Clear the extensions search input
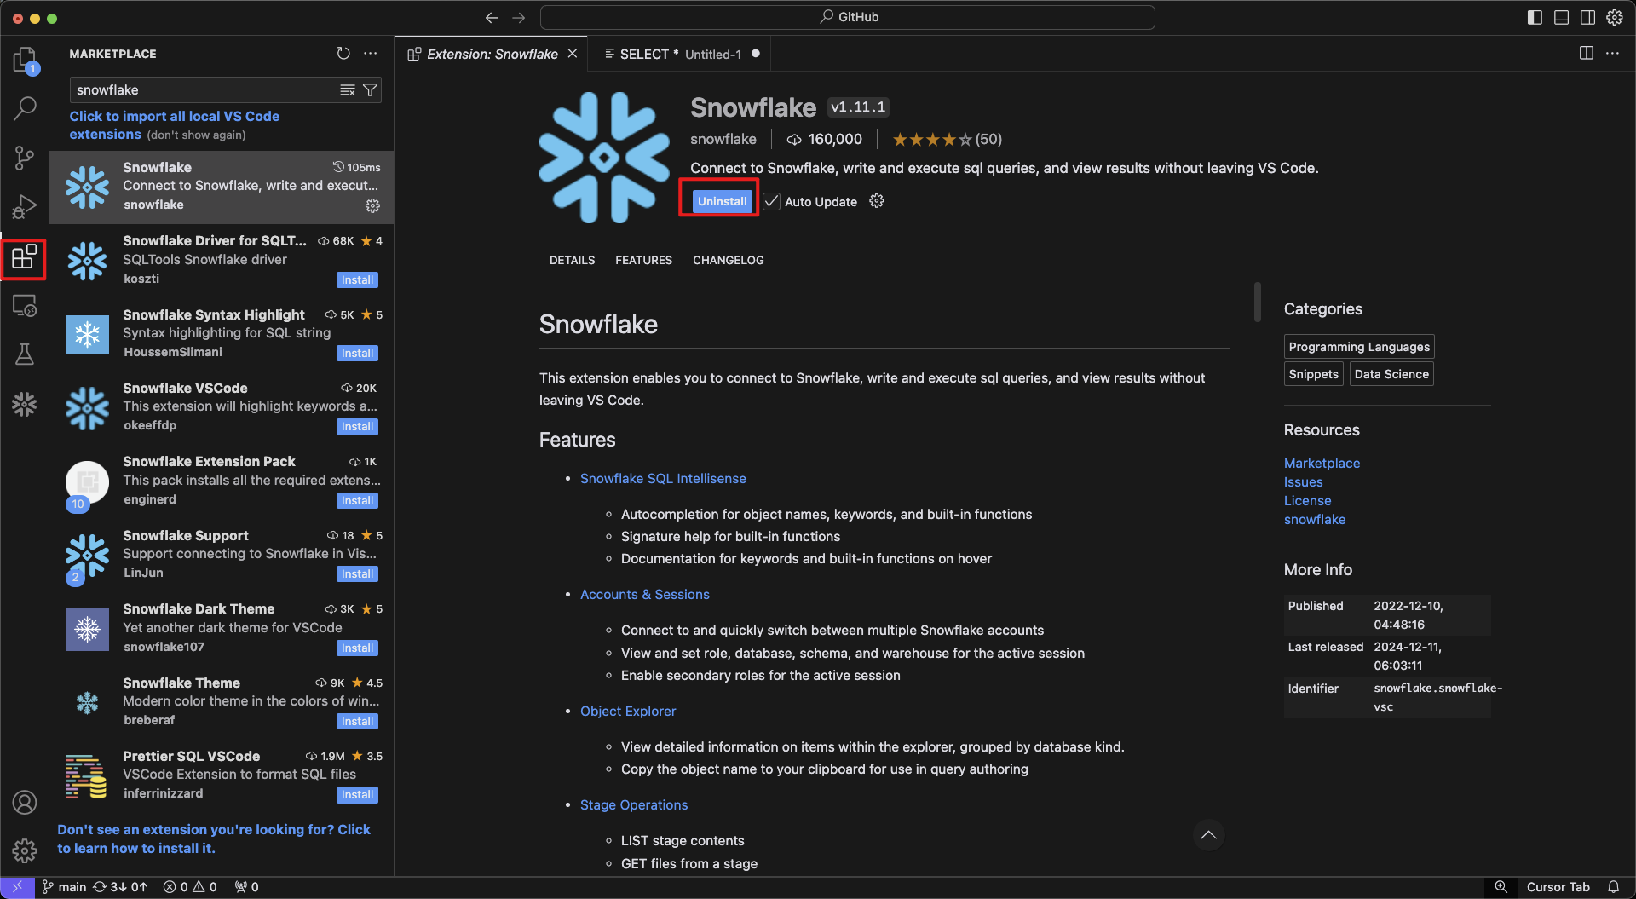 pos(347,89)
